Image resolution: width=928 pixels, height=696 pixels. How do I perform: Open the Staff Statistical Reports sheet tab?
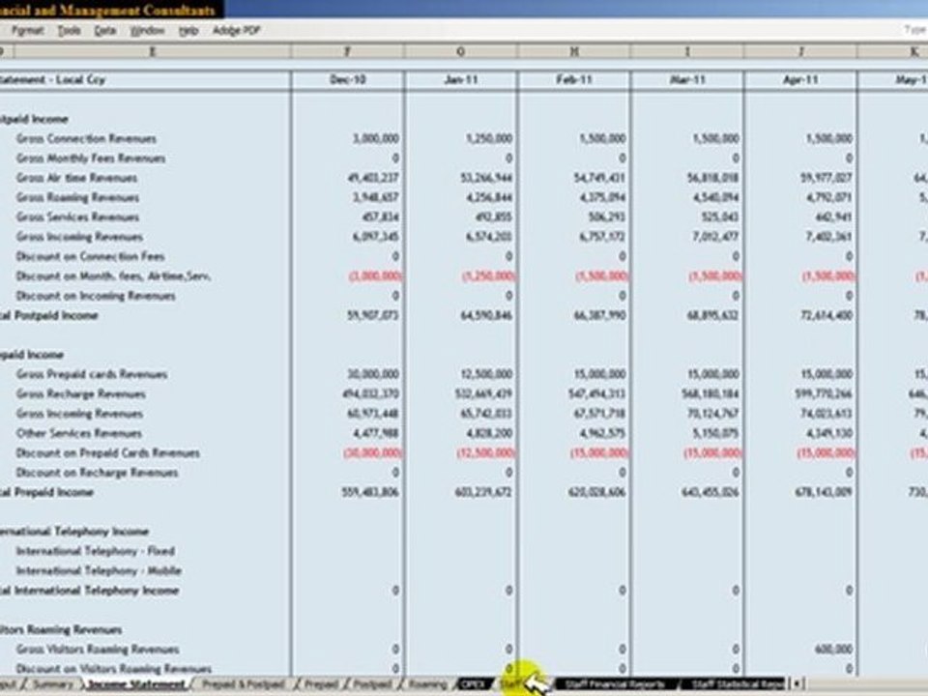pos(736,684)
